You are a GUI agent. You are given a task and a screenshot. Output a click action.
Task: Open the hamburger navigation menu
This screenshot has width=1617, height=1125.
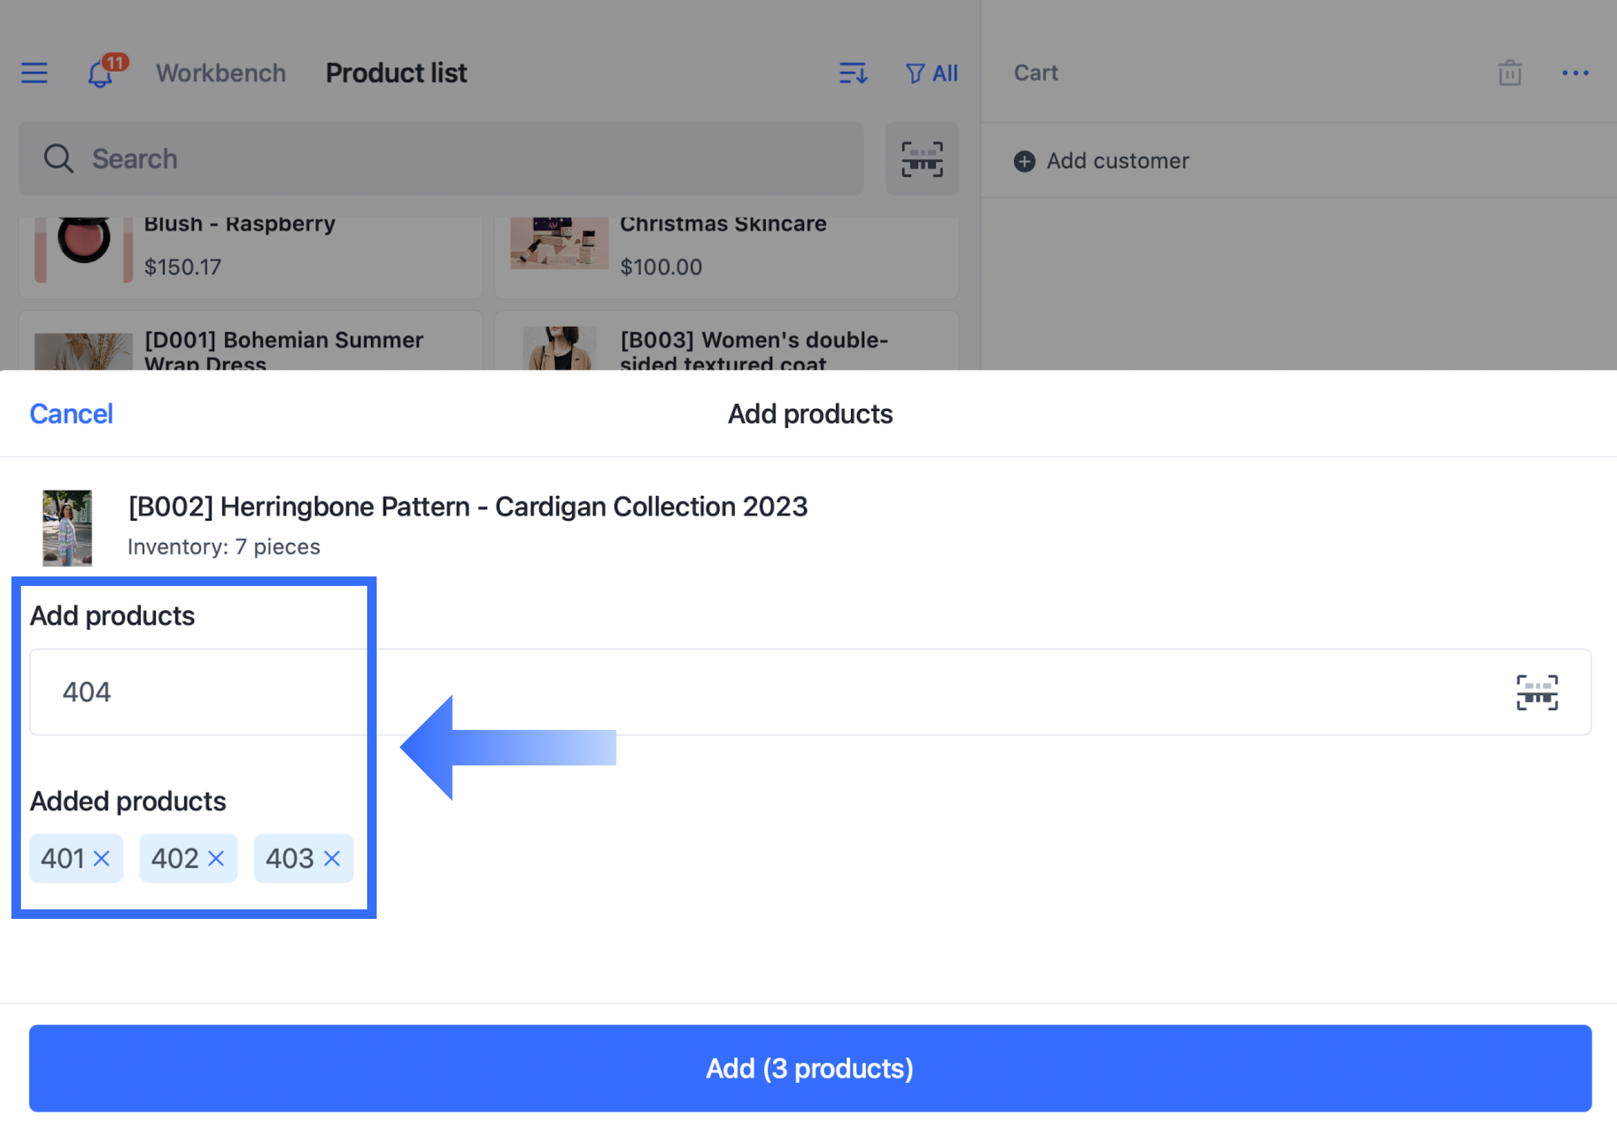(34, 74)
